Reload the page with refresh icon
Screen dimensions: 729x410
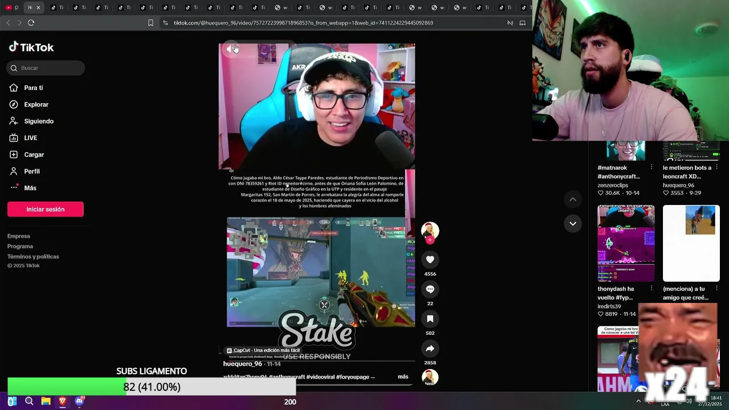pyautogui.click(x=31, y=23)
